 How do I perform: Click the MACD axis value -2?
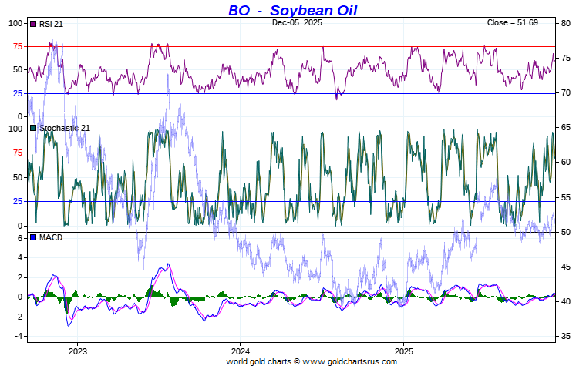tap(19, 317)
